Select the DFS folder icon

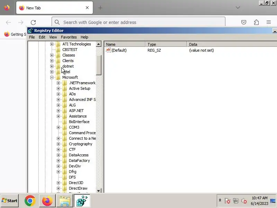[x=65, y=177]
